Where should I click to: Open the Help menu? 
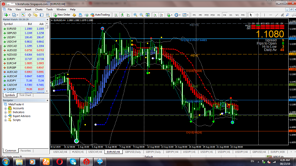73,10
